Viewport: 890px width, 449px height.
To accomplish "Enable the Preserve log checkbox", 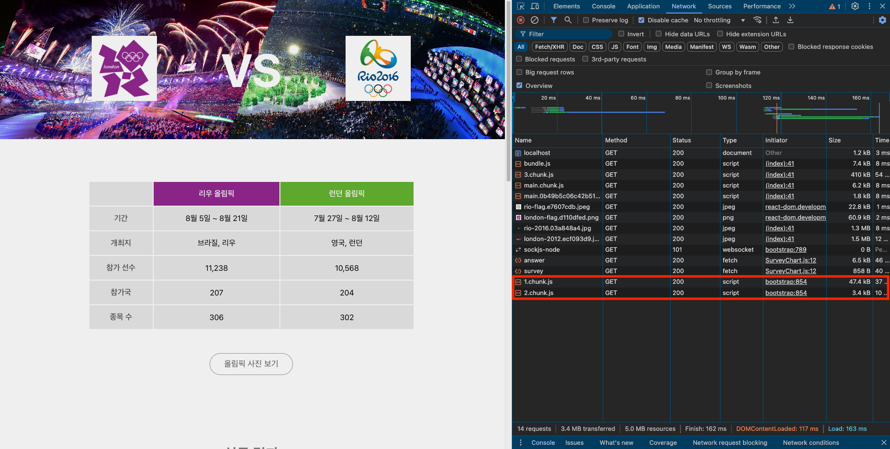I will tap(586, 20).
